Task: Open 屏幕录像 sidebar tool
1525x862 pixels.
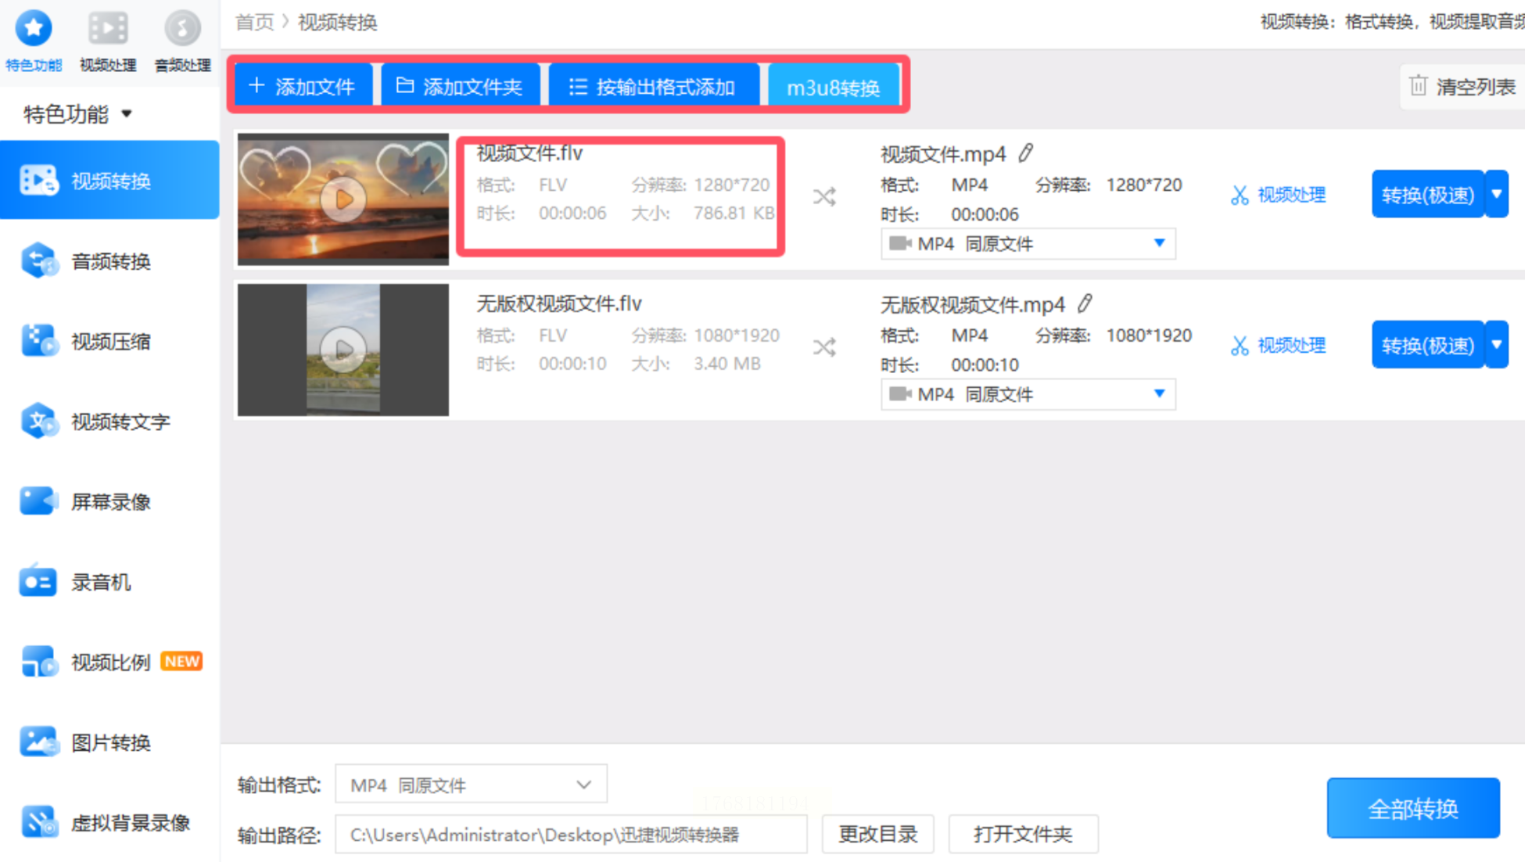Action: [110, 502]
